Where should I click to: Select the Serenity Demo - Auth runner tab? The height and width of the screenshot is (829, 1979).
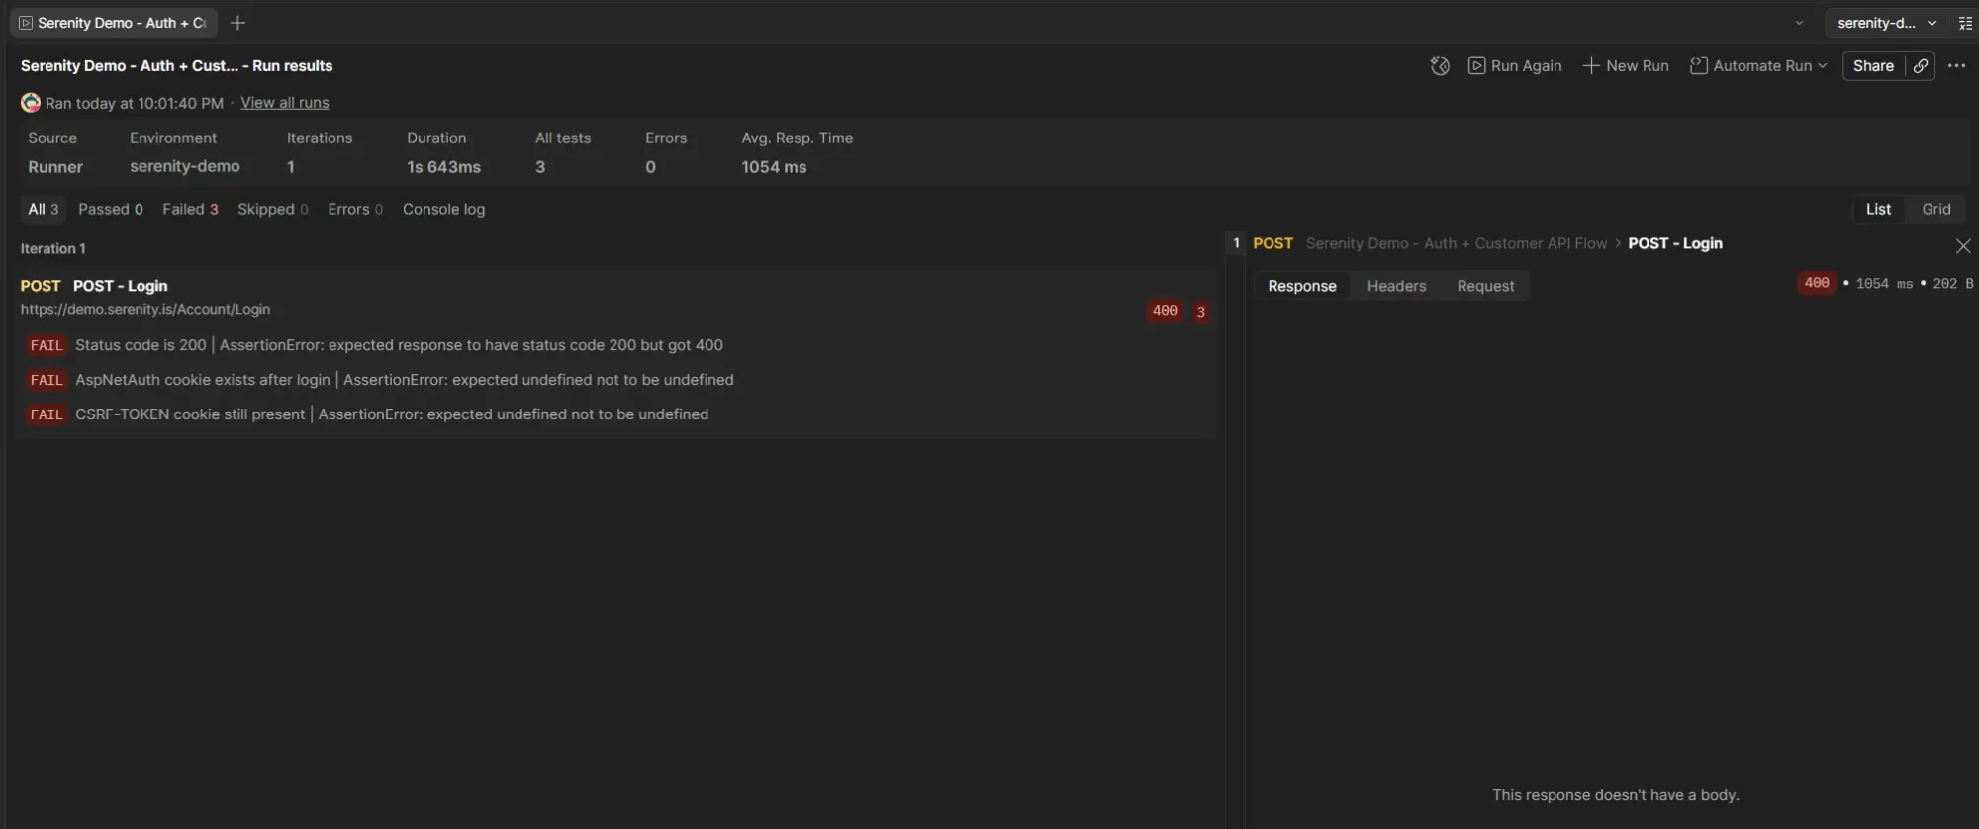pos(113,23)
